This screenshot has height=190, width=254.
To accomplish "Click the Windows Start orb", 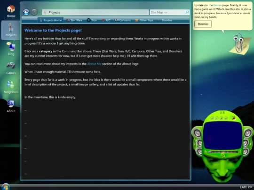I will [5, 187].
